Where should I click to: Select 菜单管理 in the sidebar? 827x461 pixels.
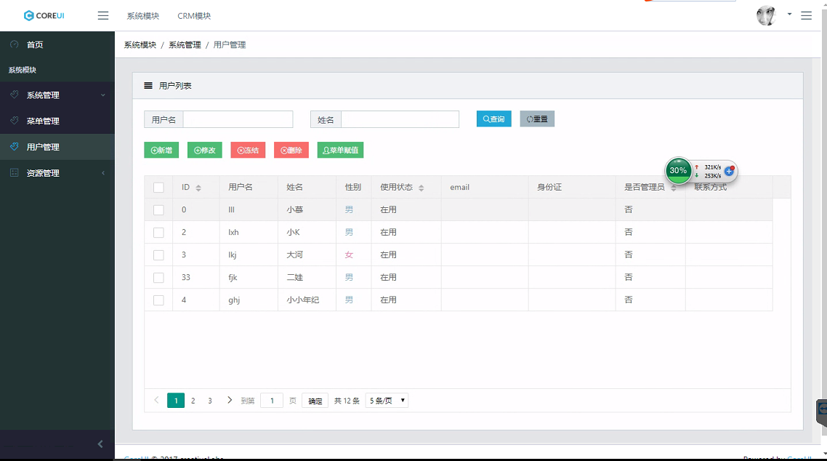tap(43, 121)
